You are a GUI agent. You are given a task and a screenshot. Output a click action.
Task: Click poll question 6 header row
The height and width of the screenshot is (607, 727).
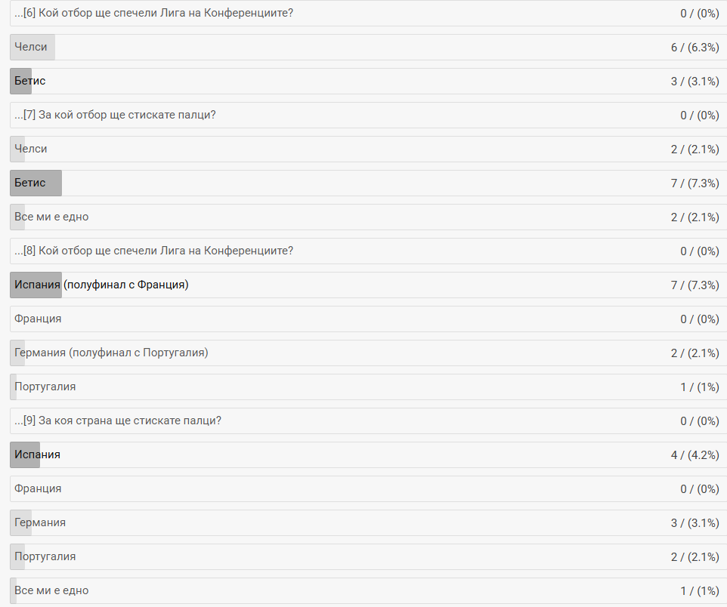point(368,13)
